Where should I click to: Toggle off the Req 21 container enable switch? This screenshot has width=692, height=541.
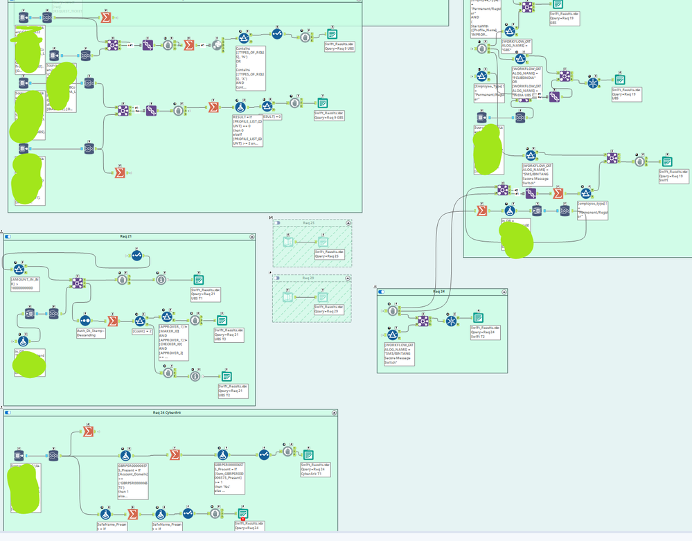8,237
